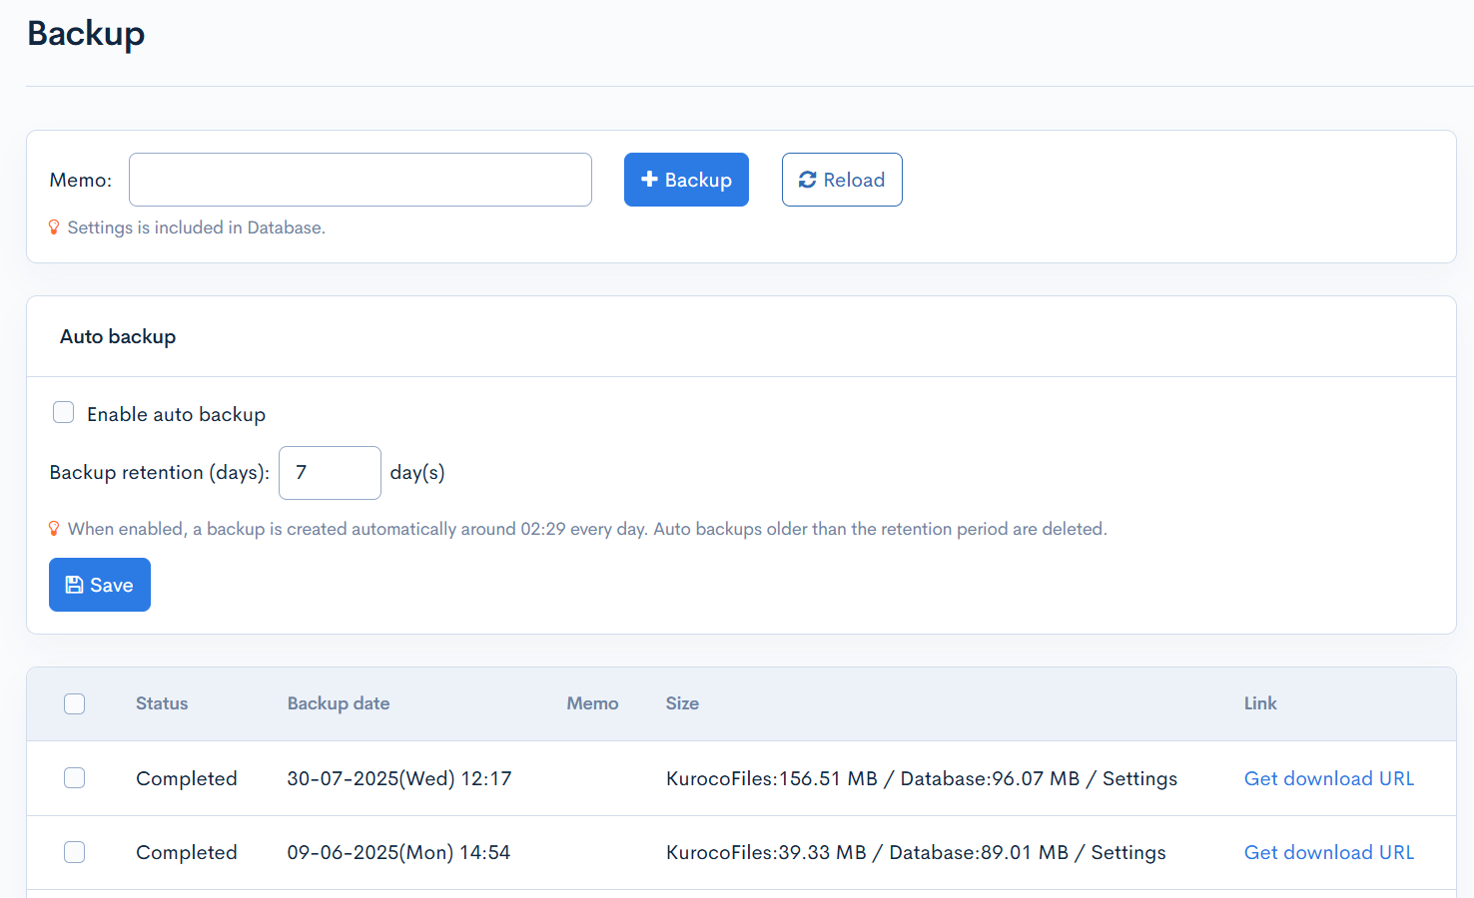1474x898 pixels.
Task: Click the size text KurocoFiles:156.51 MB
Action: (x=772, y=778)
